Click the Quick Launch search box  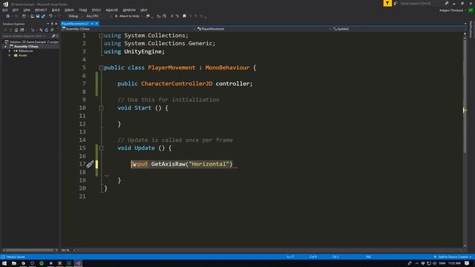[x=421, y=3]
